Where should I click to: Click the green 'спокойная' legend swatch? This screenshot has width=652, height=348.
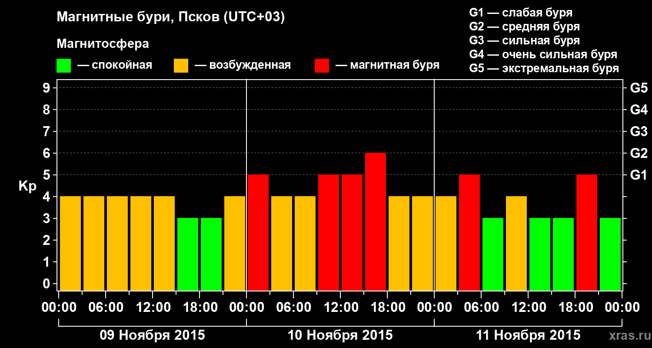coord(63,66)
